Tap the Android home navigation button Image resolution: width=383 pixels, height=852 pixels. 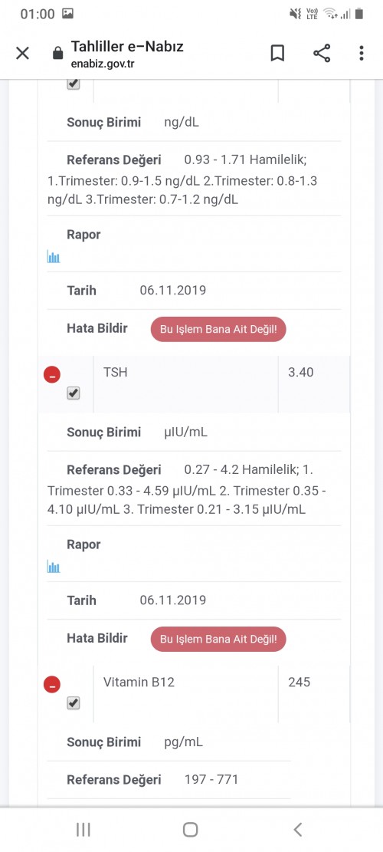tap(191, 829)
